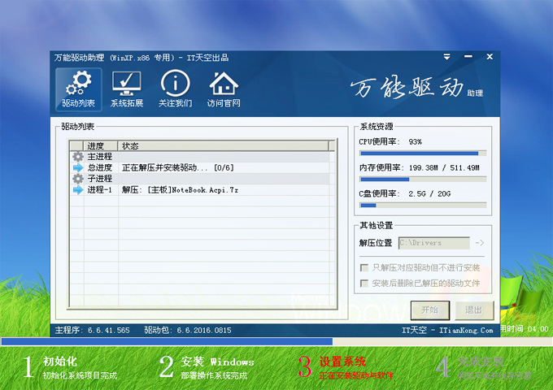Viewport: 553px width, 390px height.
Task: Click the 驱动包 version 6.6.2016.0815 text
Action: (x=188, y=331)
